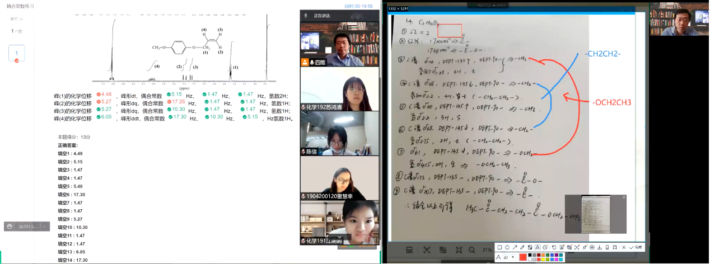710x264 pixels.
Task: Activate the text annotation tool
Action: (x=538, y=247)
